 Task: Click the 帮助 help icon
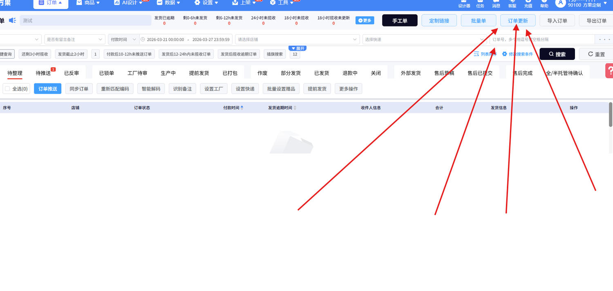pyautogui.click(x=544, y=4)
